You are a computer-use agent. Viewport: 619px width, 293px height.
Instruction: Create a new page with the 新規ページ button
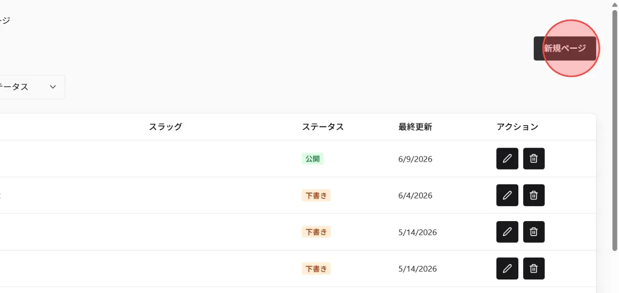click(565, 48)
